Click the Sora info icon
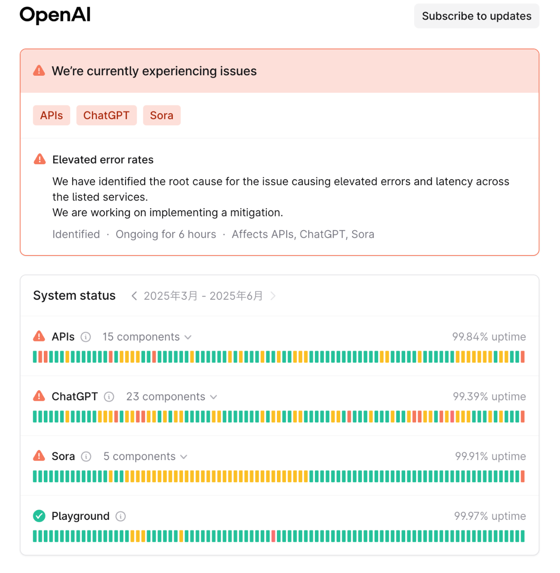Screen dimensions: 560x573 tap(86, 457)
